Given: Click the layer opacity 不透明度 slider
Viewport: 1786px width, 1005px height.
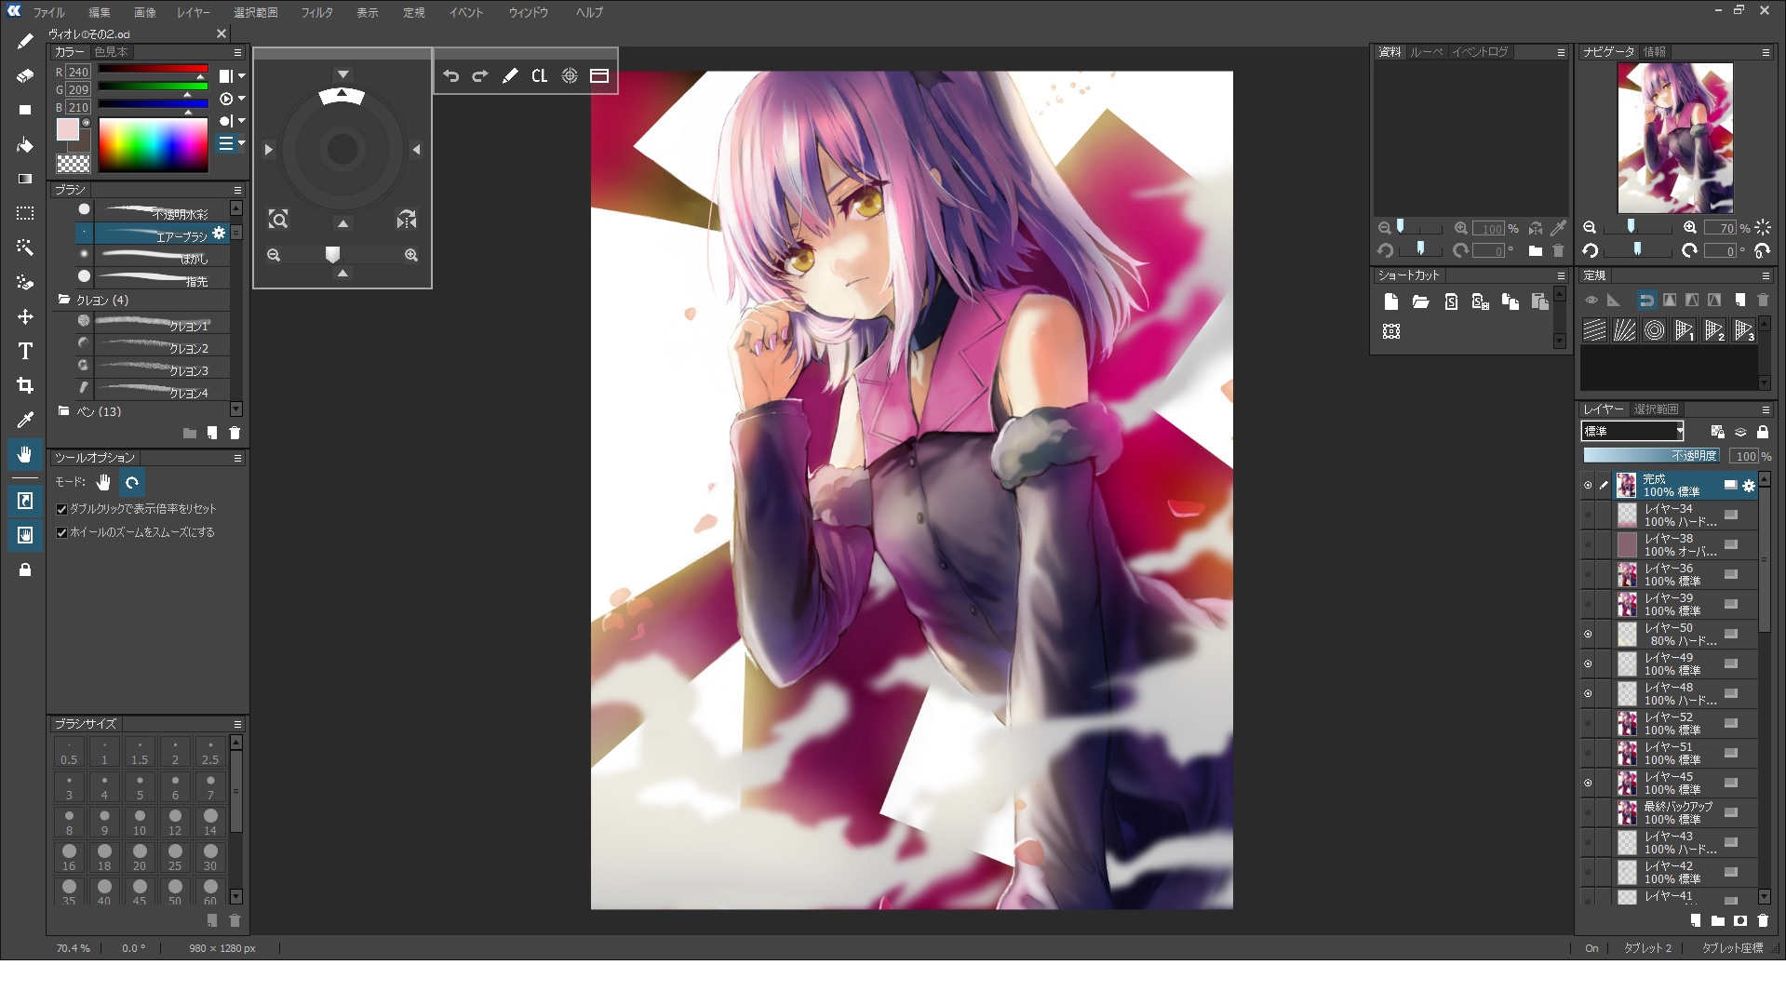Looking at the screenshot, I should pyautogui.click(x=1653, y=456).
